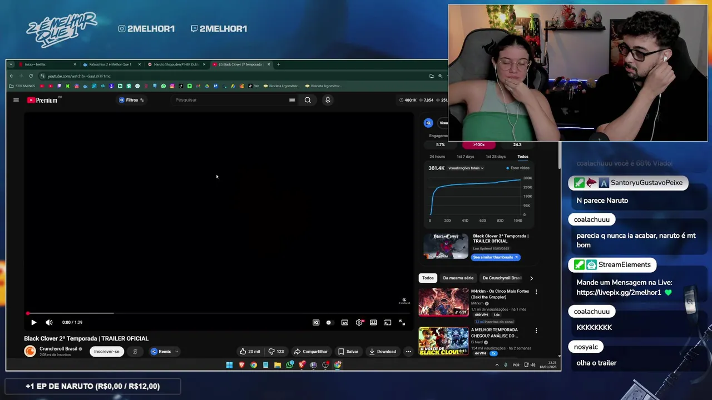Open the YouTube hamburger guide menu
This screenshot has height=400, width=712.
(16, 100)
